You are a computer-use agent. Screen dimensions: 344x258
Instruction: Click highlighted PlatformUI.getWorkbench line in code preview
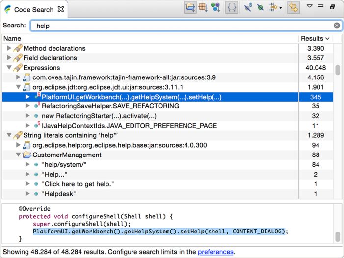click(x=160, y=232)
